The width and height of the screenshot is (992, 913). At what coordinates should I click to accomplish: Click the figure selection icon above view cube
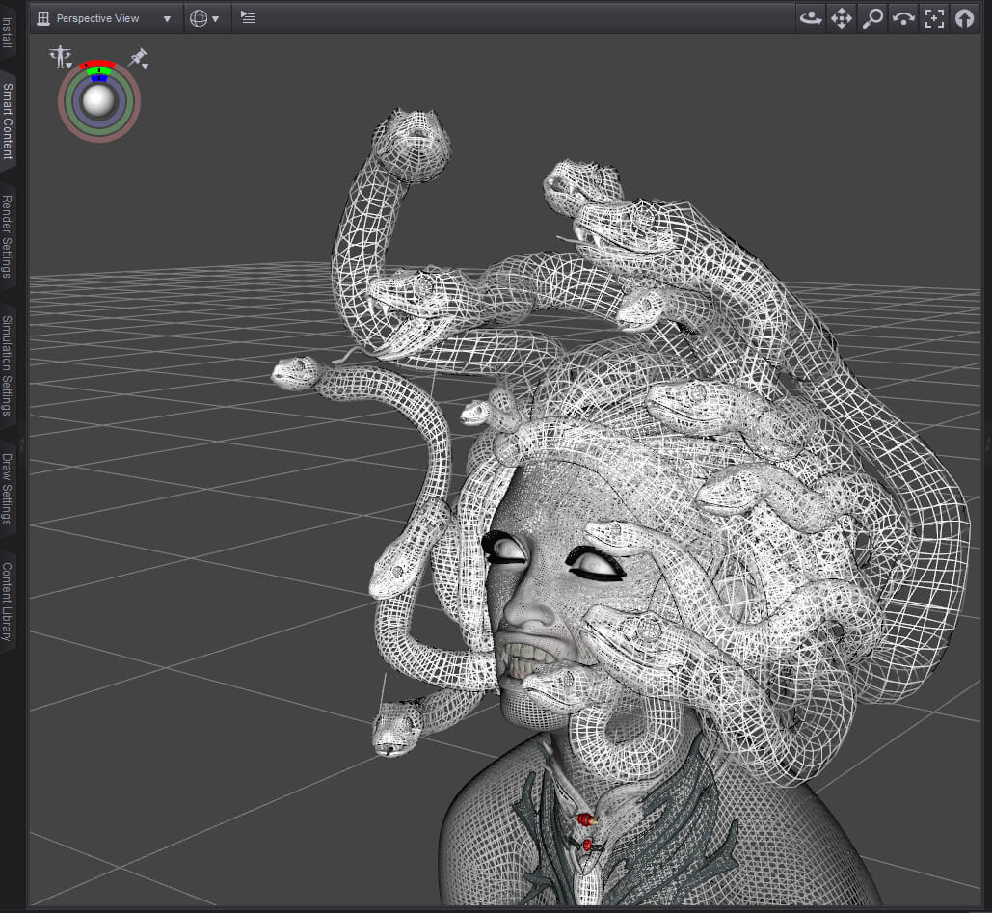(61, 56)
